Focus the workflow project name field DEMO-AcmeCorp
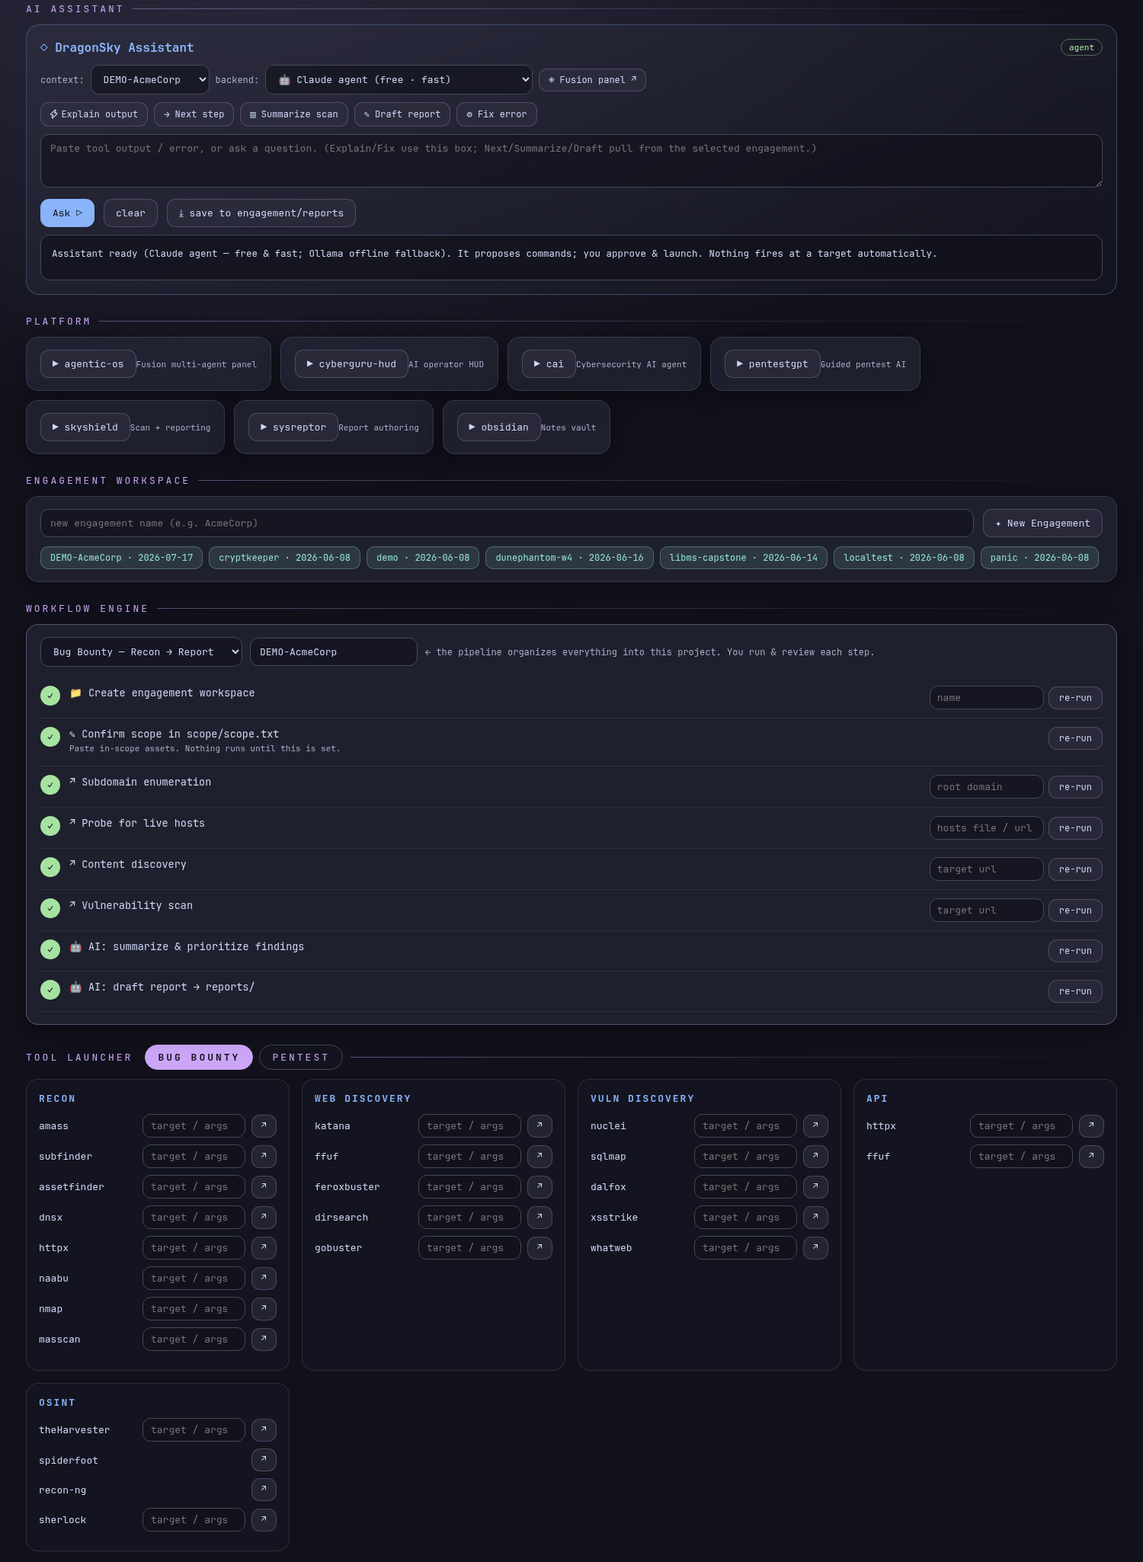The width and height of the screenshot is (1143, 1562). [334, 652]
